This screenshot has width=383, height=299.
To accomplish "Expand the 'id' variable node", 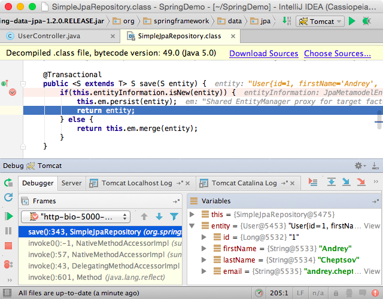I will [x=203, y=237].
